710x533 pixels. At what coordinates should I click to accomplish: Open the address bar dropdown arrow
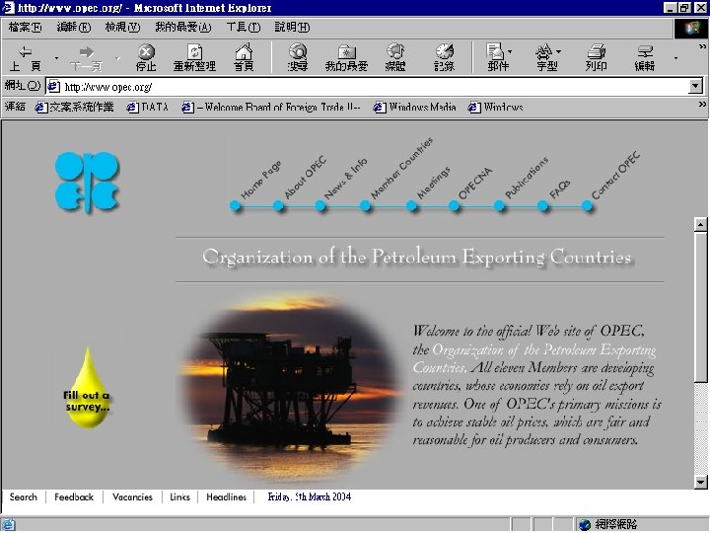click(695, 86)
